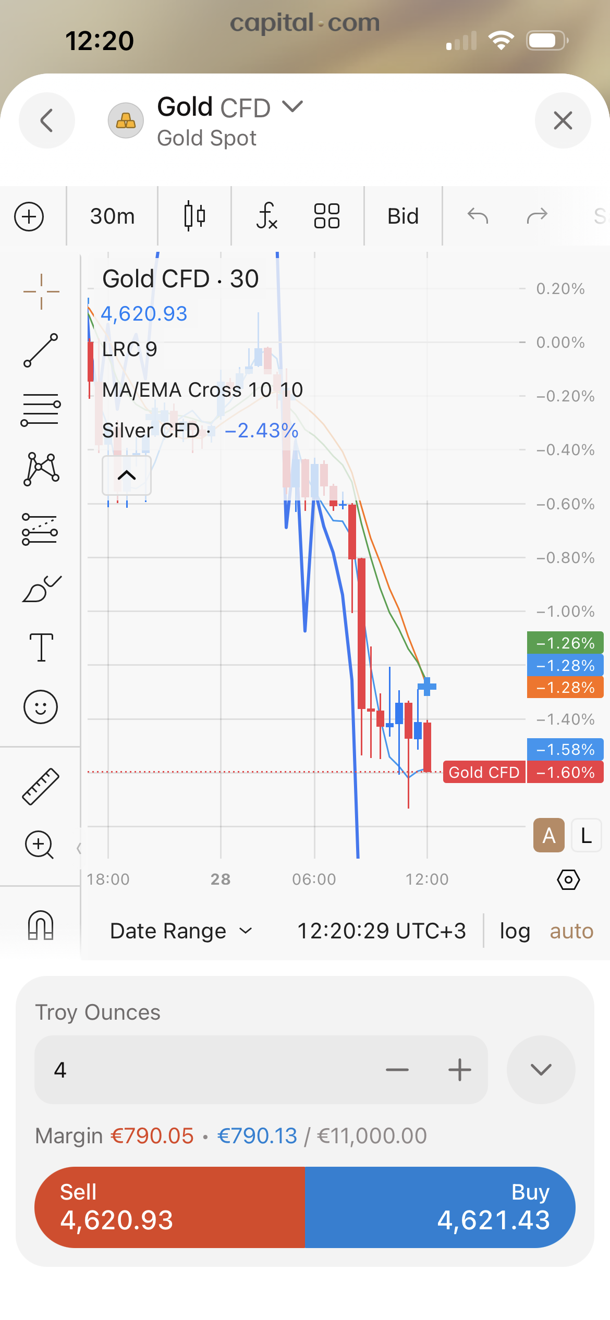Viewport: 610px width, 1320px height.
Task: Tap the MA/EMA Cross 10 10 label
Action: point(202,389)
